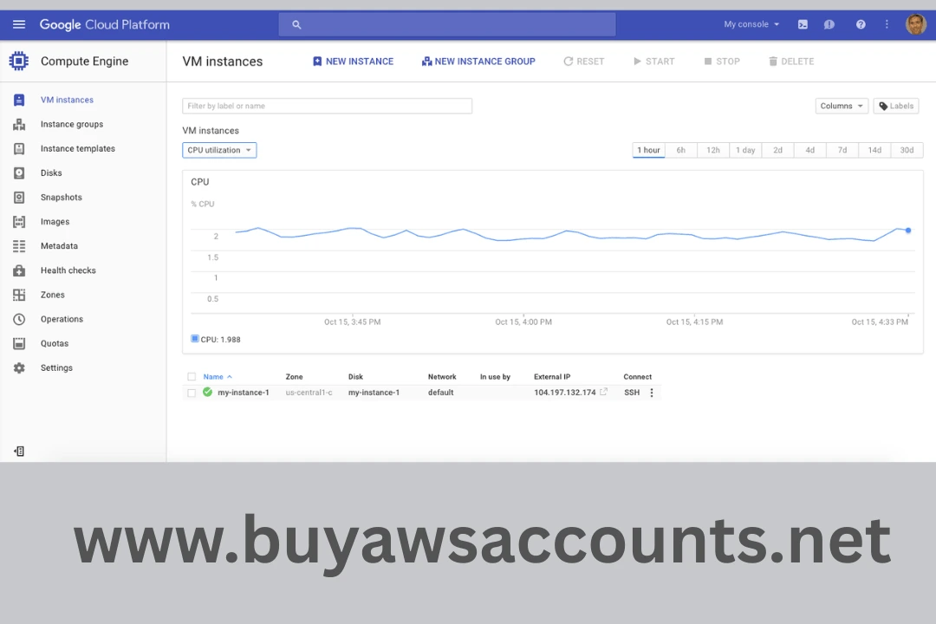This screenshot has width=936, height=624.
Task: Open the My console project dropdown
Action: [x=751, y=24]
